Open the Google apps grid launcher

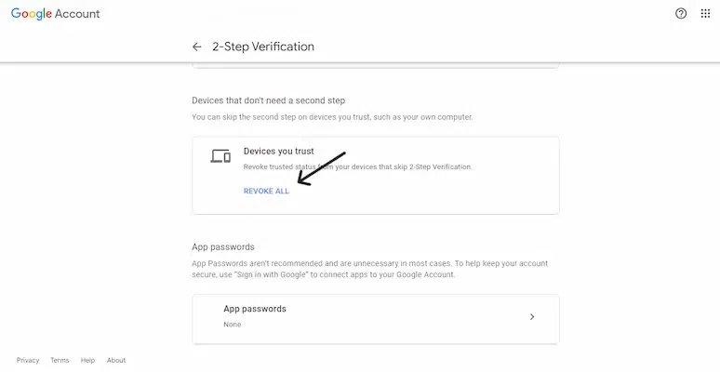[x=706, y=14]
